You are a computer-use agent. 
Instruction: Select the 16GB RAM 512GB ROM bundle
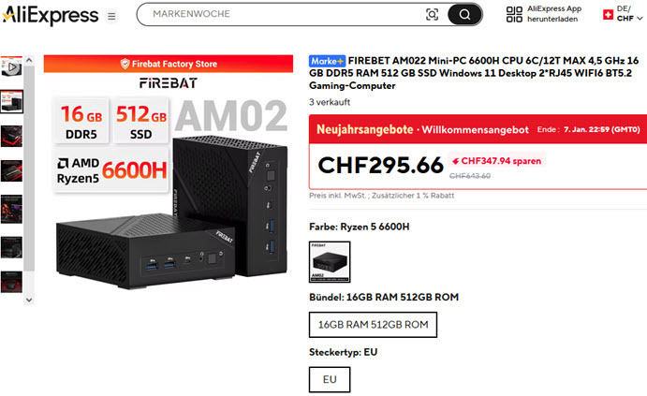point(373,325)
